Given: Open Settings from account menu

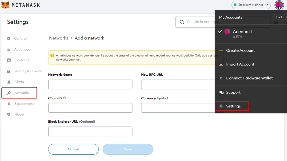Looking at the screenshot, I should pyautogui.click(x=233, y=106).
